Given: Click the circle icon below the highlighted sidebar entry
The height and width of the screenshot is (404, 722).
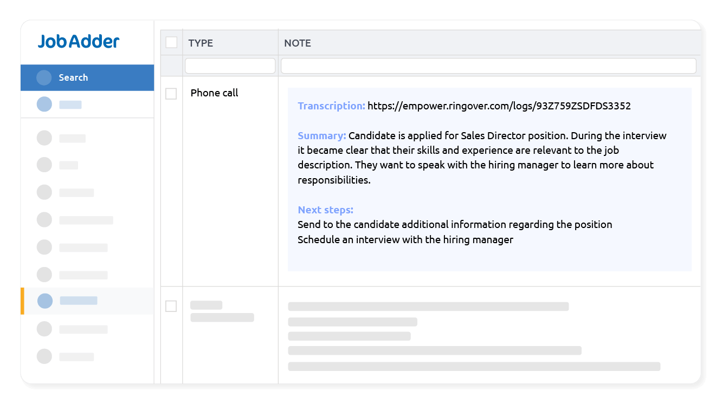Looking at the screenshot, I should pyautogui.click(x=44, y=329).
